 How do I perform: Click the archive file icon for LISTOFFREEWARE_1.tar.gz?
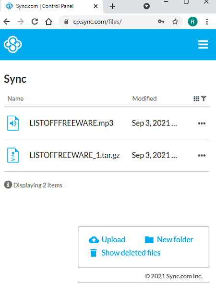pos(13,155)
